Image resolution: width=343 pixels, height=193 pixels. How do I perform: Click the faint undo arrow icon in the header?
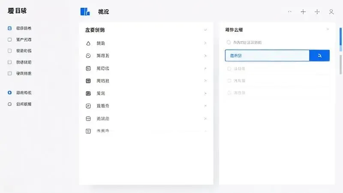pos(290,12)
